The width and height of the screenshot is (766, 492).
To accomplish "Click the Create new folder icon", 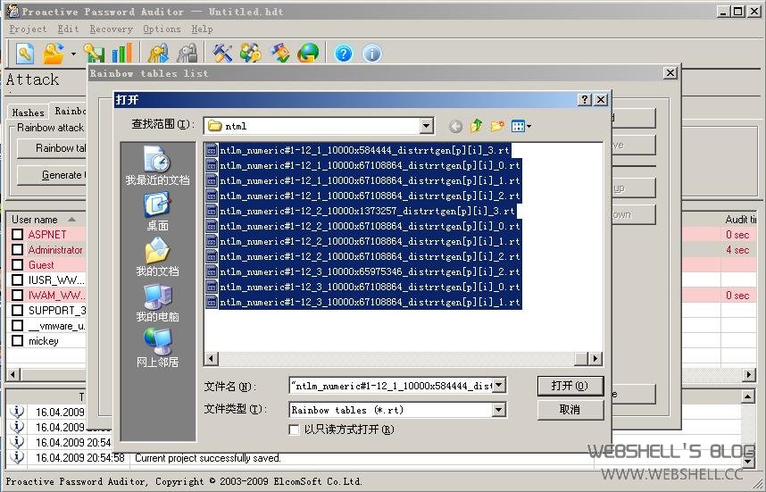I will pyautogui.click(x=497, y=126).
